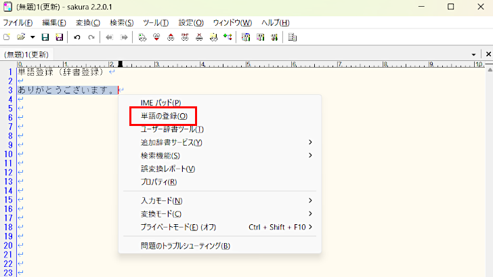The image size is (493, 277).
Task: Open the recent files dropdown arrow beside Open
Action: 32,37
